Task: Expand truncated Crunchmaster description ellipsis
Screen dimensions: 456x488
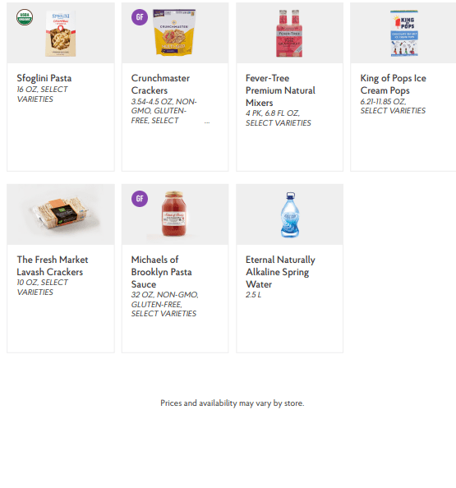Action: click(x=207, y=122)
